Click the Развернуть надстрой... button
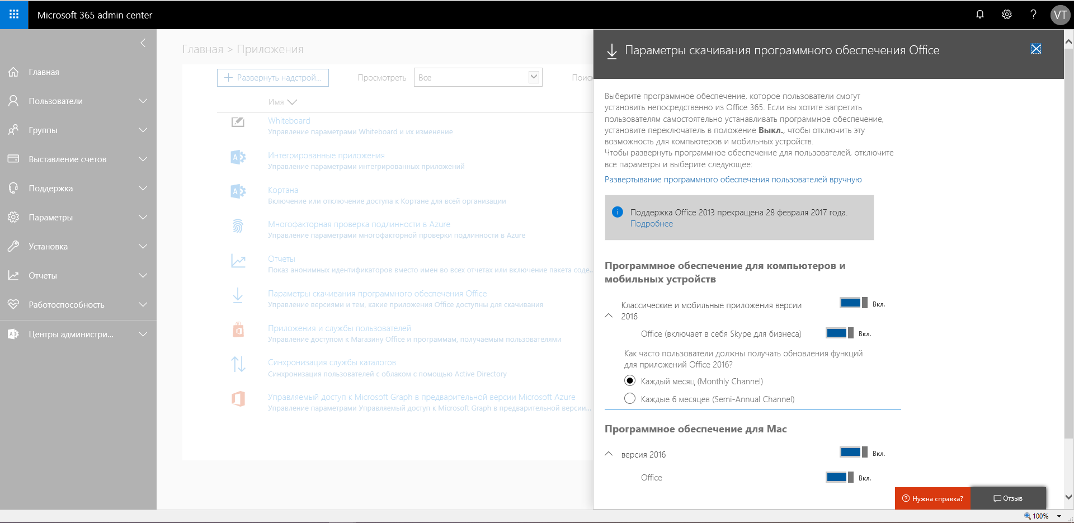Image resolution: width=1074 pixels, height=523 pixels. [x=273, y=78]
